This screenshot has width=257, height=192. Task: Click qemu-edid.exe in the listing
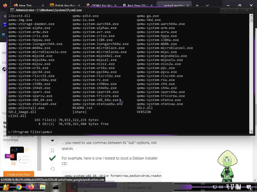pyautogui.click(x=86, y=16)
